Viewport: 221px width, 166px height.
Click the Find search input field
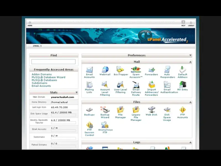pos(53,61)
